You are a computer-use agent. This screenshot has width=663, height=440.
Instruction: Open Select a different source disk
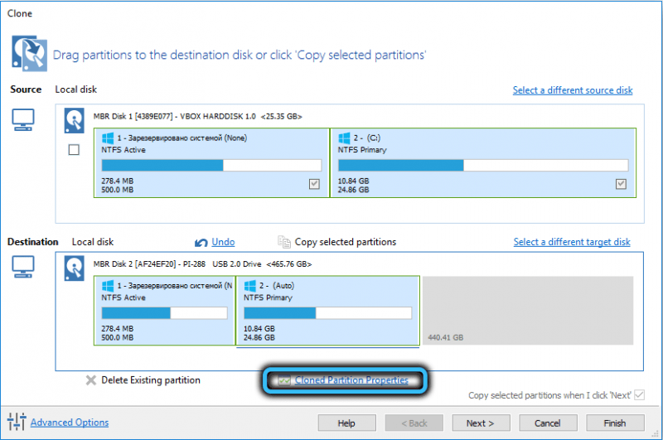click(573, 90)
